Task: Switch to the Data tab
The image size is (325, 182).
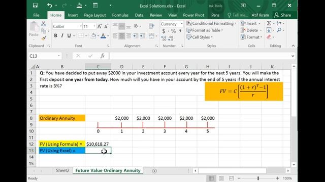Action: (x=139, y=15)
